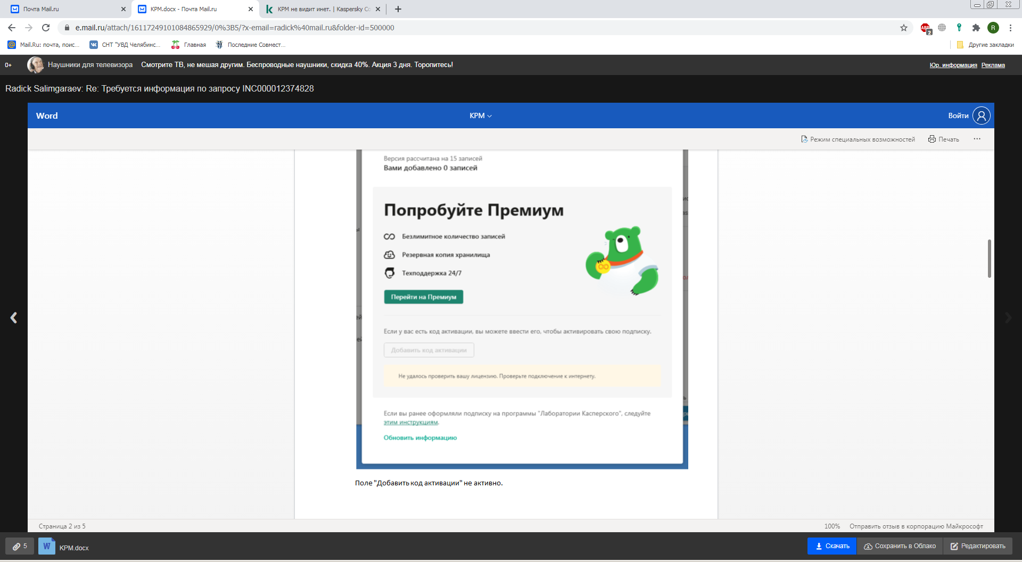Image resolution: width=1022 pixels, height=562 pixels.
Task: Open the Chrome three-dot menu
Action: [x=1010, y=28]
